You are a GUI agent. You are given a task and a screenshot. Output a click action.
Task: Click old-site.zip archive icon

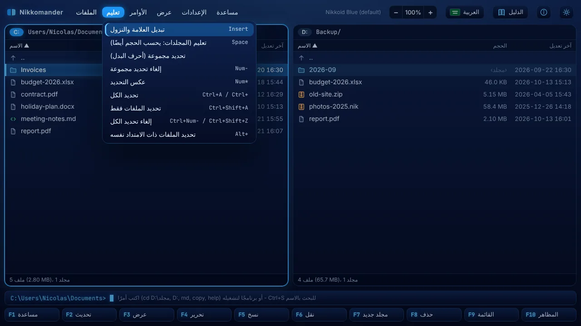tap(301, 95)
